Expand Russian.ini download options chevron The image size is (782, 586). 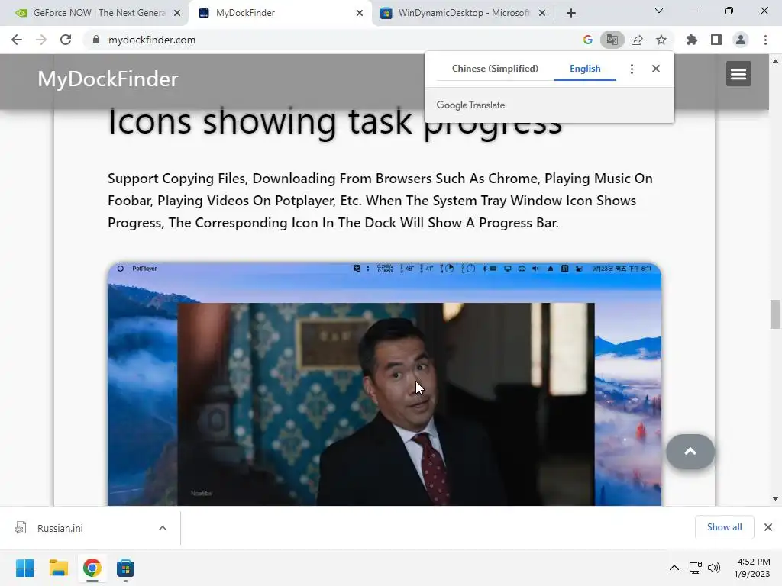pyautogui.click(x=163, y=528)
